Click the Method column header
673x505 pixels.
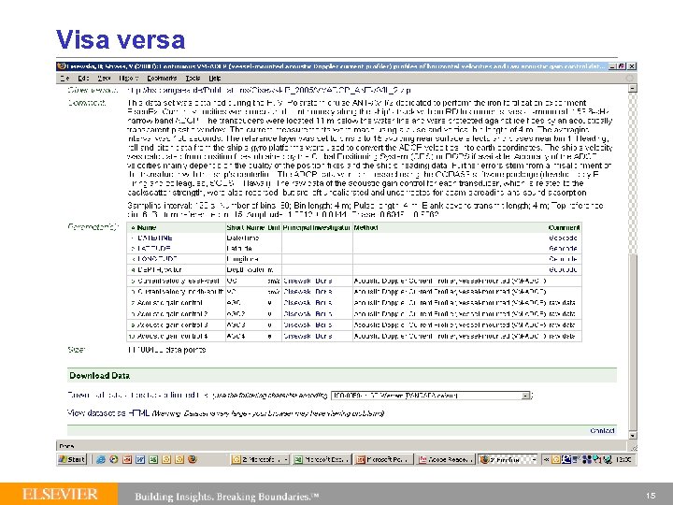(365, 227)
